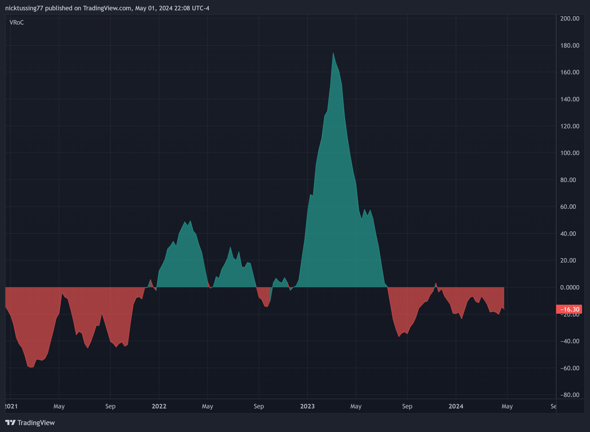Click the −40.00 price axis label

570,341
